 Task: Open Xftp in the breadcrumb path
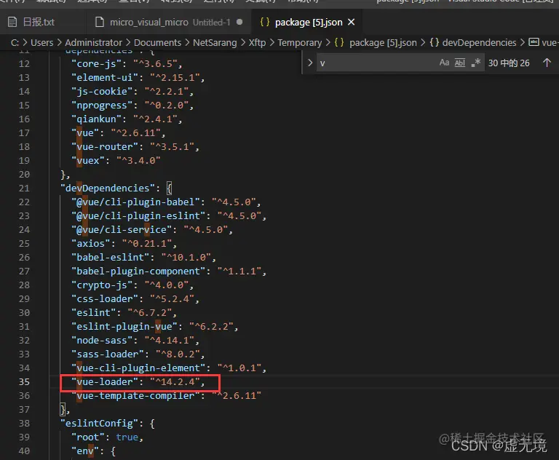click(257, 43)
